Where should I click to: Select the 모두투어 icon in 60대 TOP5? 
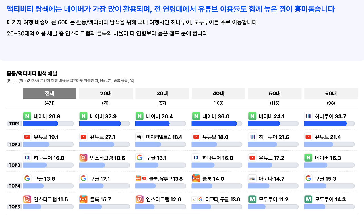pos(308,199)
